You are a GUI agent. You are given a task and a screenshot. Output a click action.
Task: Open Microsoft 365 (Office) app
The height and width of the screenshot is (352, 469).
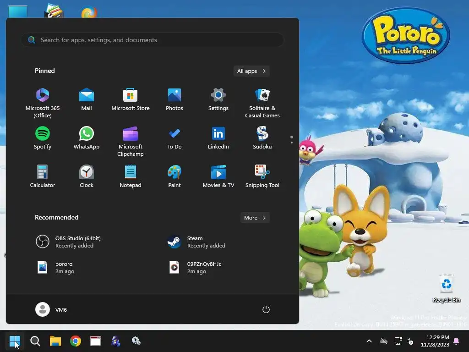43,103
